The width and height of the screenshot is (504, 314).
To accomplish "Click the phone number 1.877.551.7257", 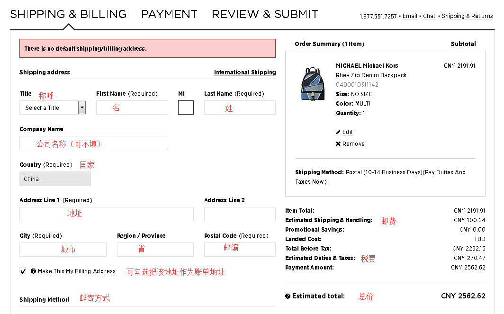I will pos(378,17).
